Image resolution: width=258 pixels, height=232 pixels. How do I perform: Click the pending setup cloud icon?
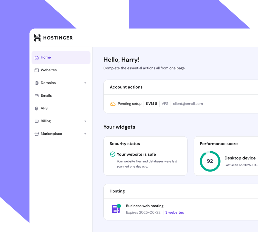coord(113,103)
